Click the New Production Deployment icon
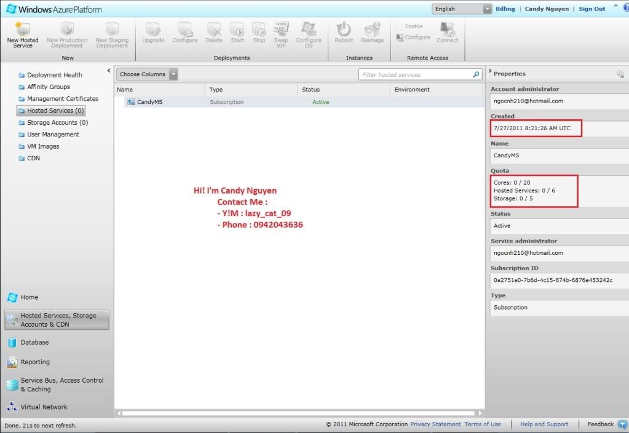629x433 pixels. (67, 29)
